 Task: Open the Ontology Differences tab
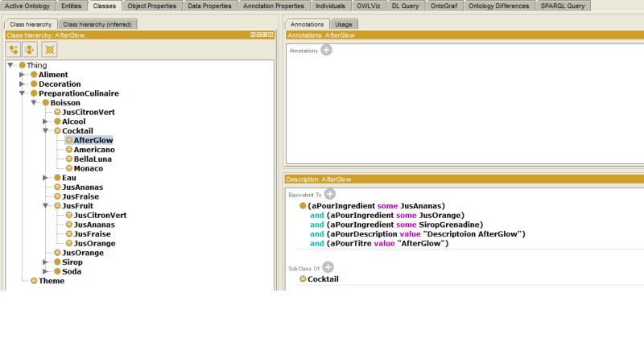tap(498, 6)
